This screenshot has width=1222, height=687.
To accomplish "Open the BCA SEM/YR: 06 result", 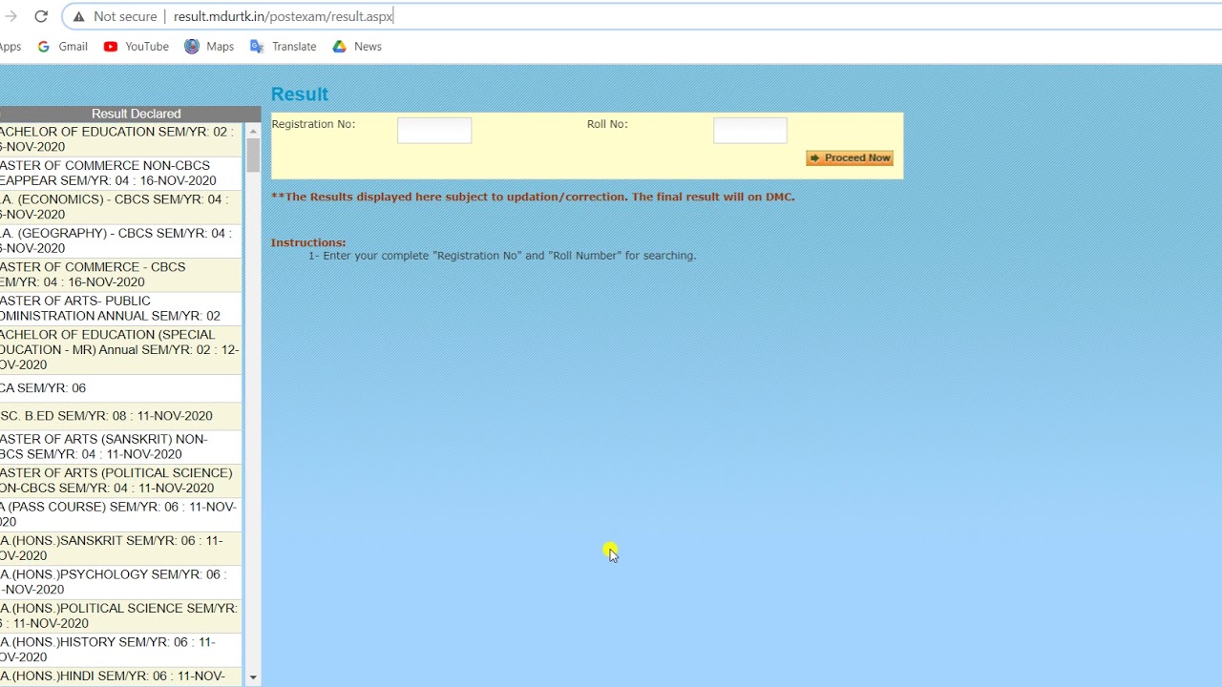I will click(120, 388).
